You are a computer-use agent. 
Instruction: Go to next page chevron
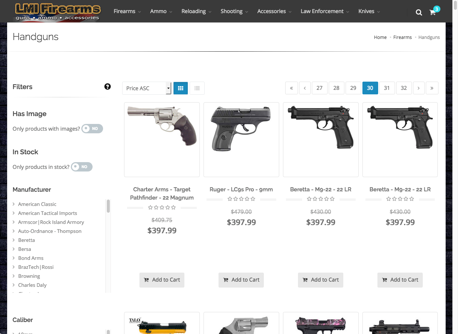tap(418, 88)
